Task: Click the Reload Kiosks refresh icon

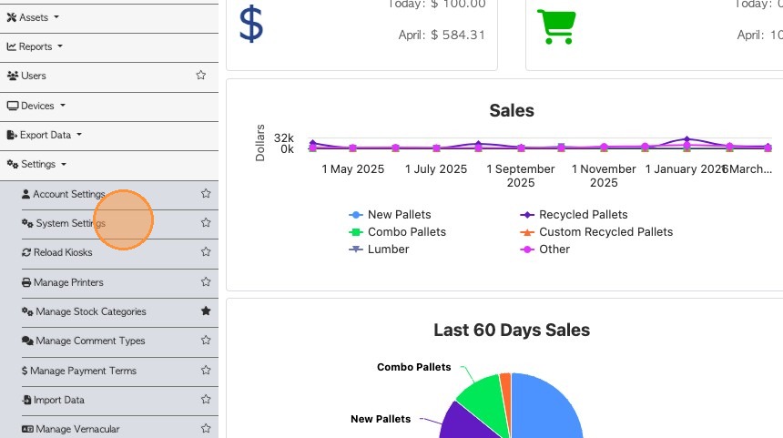Action: coord(26,252)
